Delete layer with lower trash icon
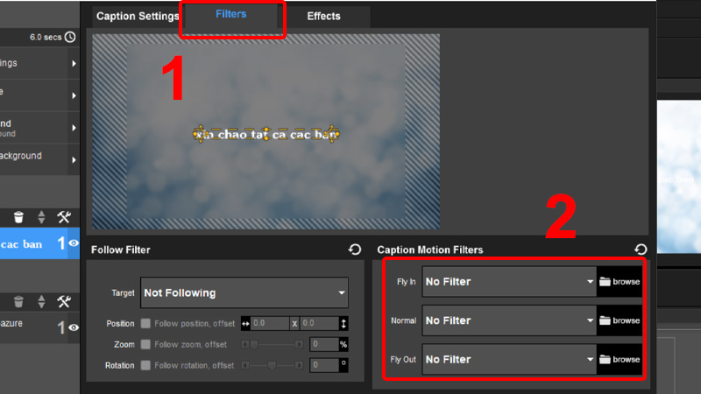 [18, 301]
